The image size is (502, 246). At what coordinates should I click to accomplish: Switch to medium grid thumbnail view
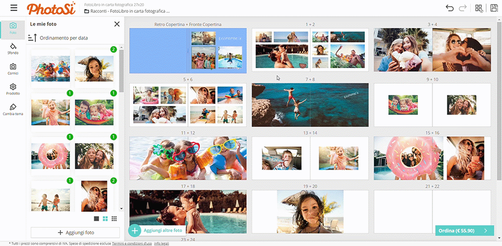(x=105, y=219)
